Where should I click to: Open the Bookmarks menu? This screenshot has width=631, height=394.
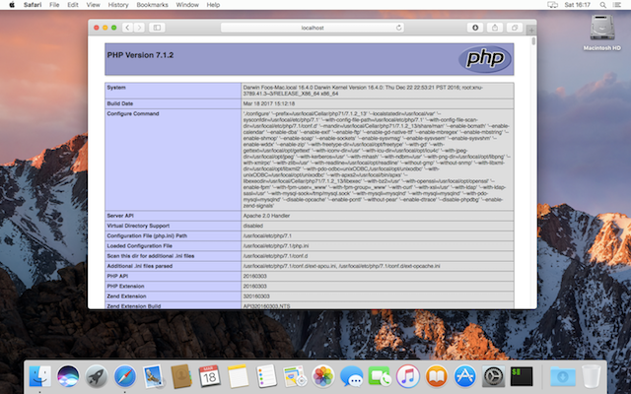point(152,5)
